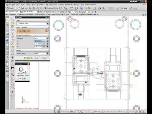
Task: Open the Entire Assembly scope dropdown
Action: [x=38, y=12]
